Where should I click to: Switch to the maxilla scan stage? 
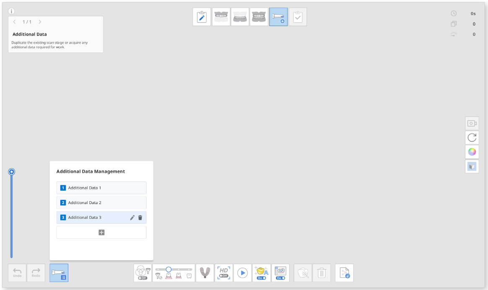click(x=221, y=17)
